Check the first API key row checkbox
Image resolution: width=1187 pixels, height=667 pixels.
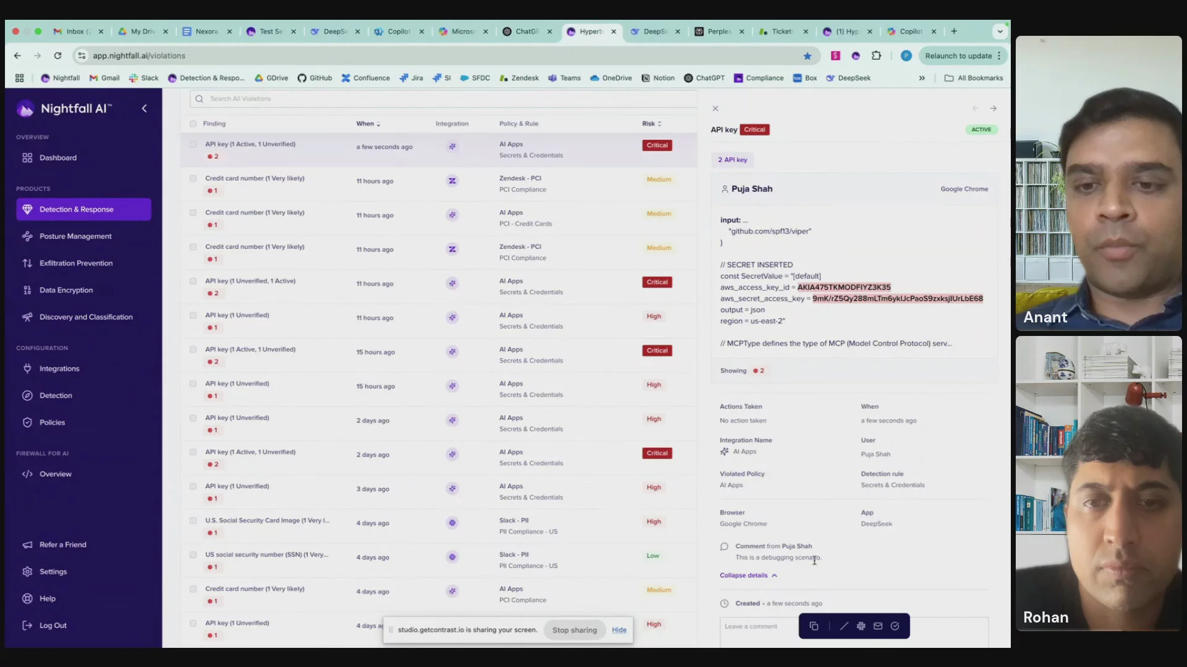click(x=193, y=145)
